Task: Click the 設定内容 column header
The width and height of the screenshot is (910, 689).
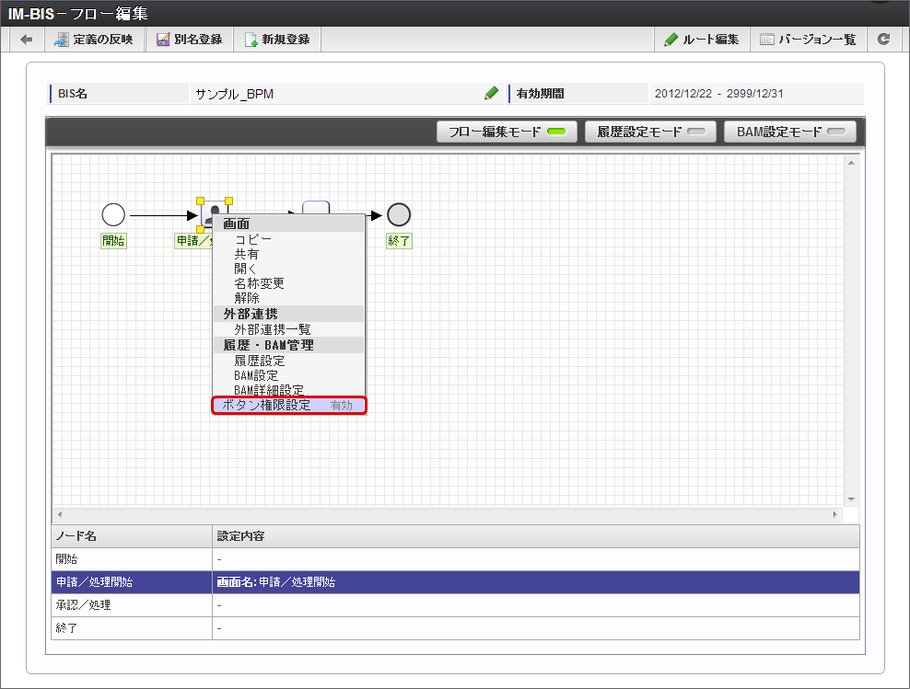Action: [536, 536]
